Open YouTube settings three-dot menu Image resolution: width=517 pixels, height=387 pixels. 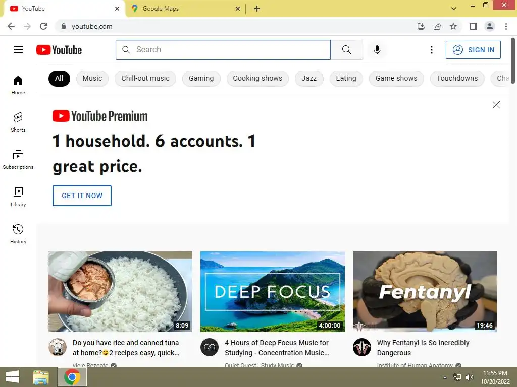point(431,50)
